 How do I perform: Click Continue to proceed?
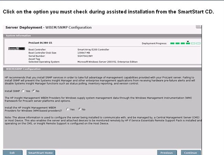pyautogui.click(x=191, y=153)
